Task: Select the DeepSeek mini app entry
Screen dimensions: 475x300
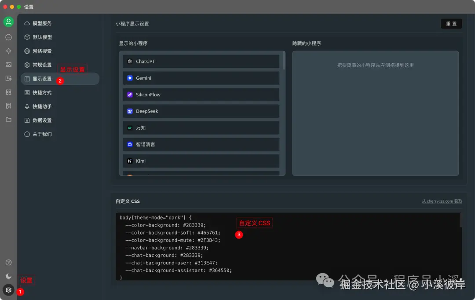Action: (x=201, y=111)
